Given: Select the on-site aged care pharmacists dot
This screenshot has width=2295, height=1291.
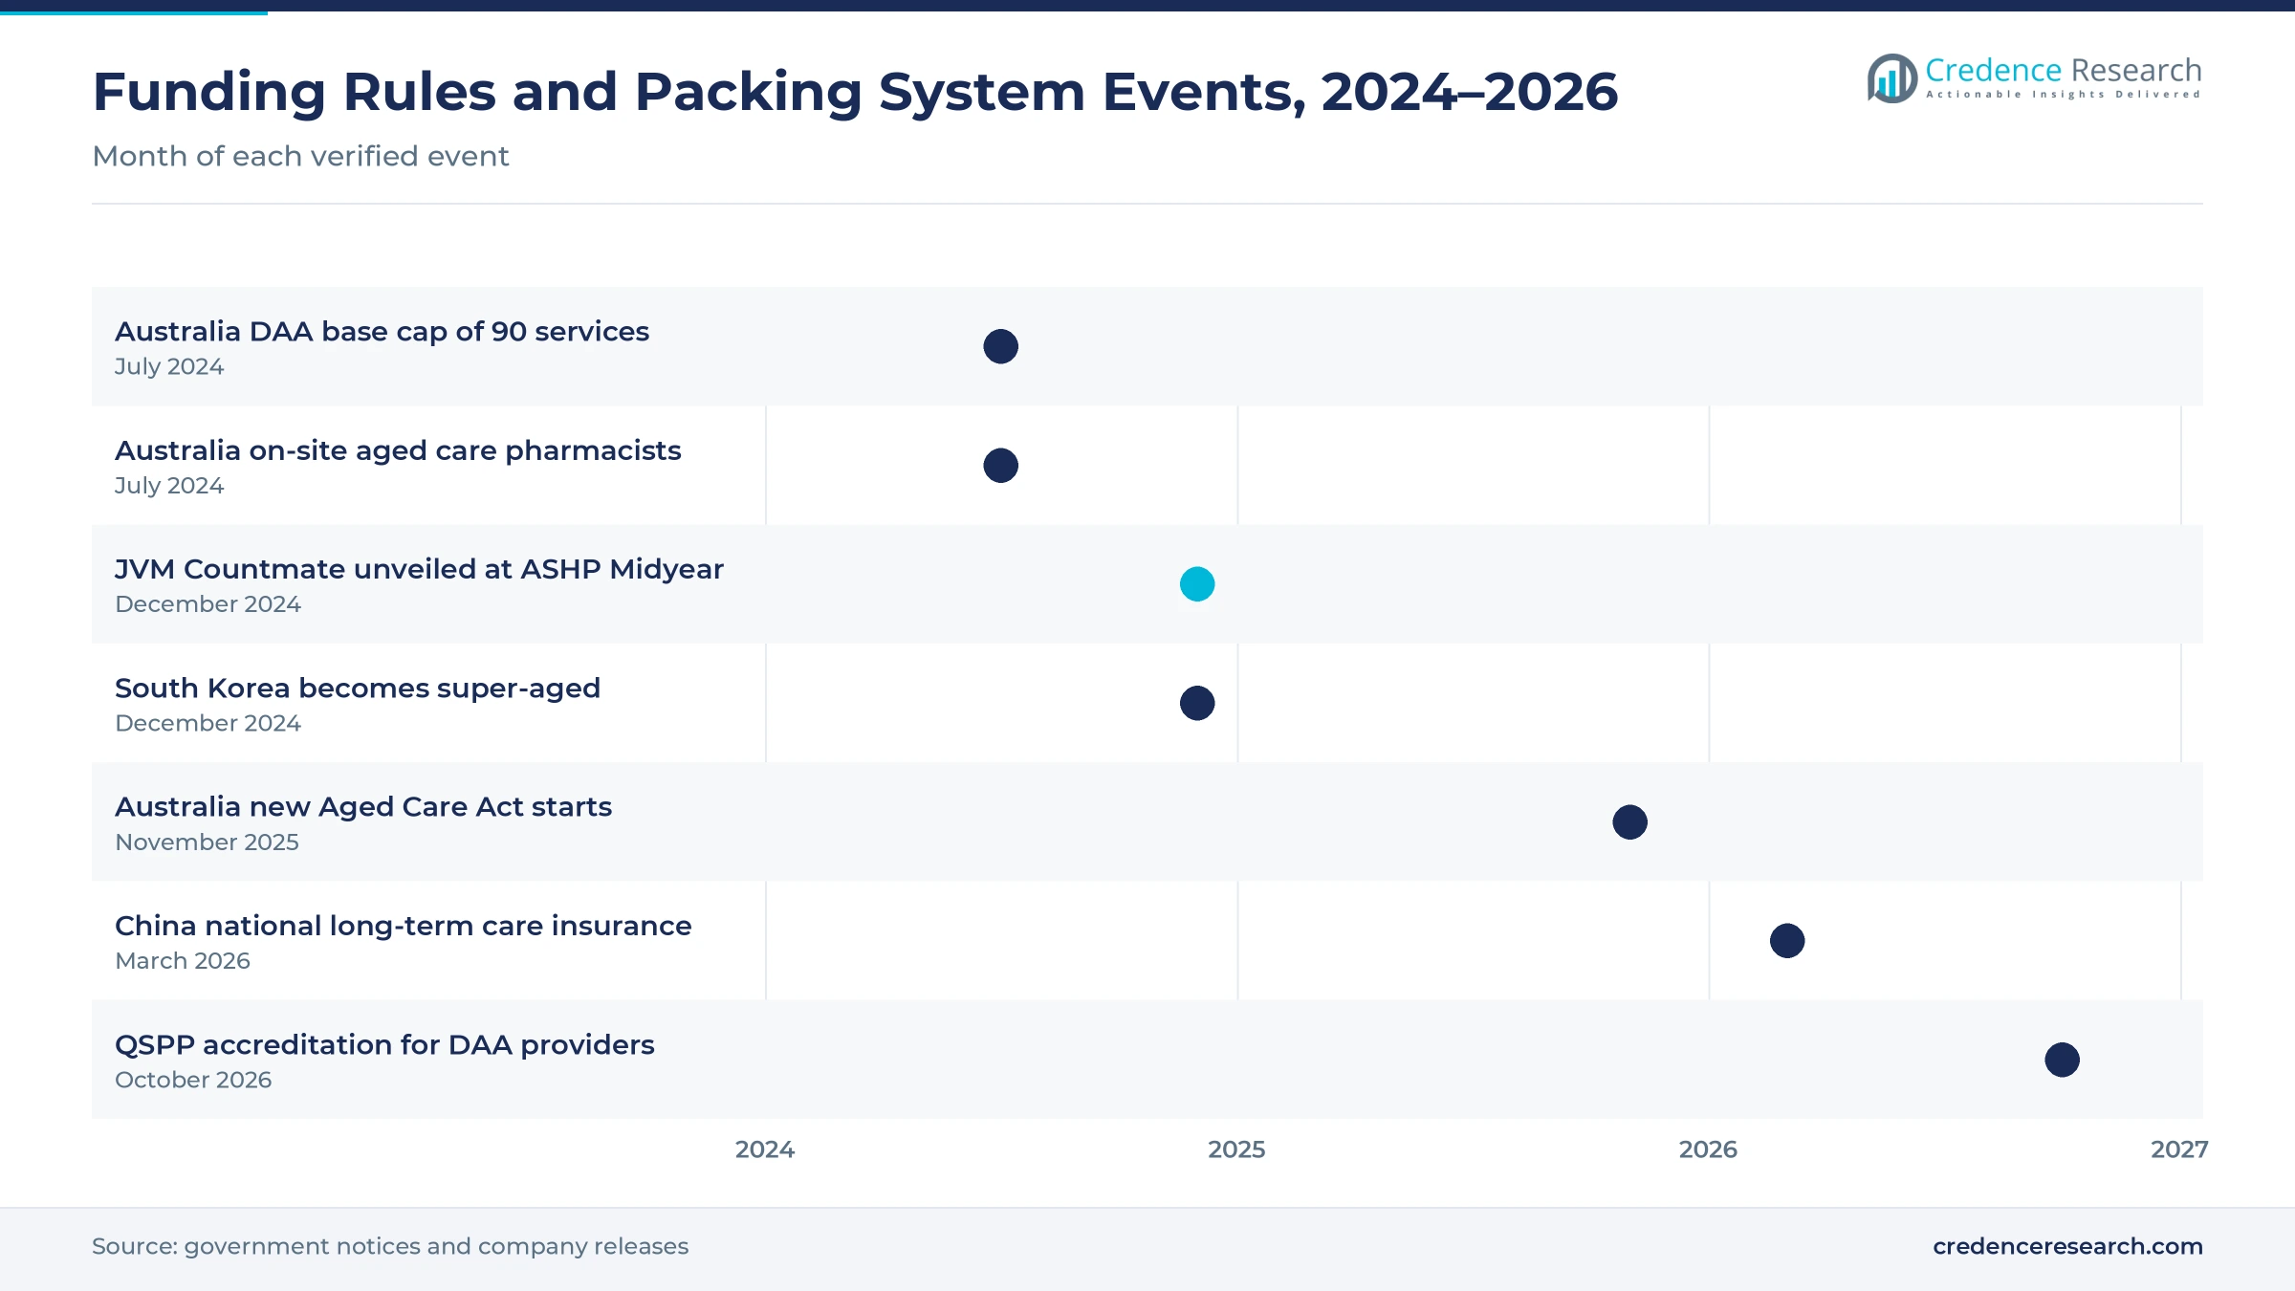Looking at the screenshot, I should click(x=1000, y=466).
